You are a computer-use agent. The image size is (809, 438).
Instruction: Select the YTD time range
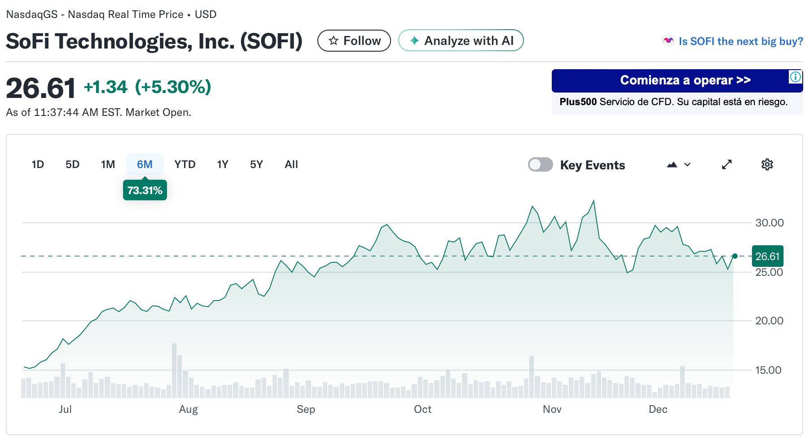[185, 164]
